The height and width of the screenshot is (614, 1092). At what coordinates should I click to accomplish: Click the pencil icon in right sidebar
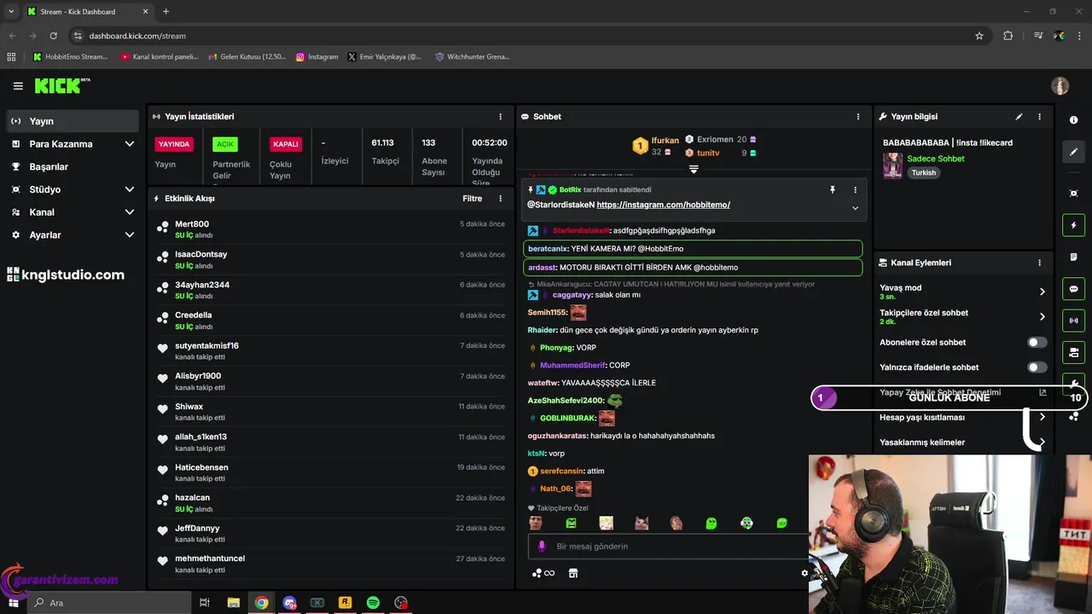tap(1074, 152)
